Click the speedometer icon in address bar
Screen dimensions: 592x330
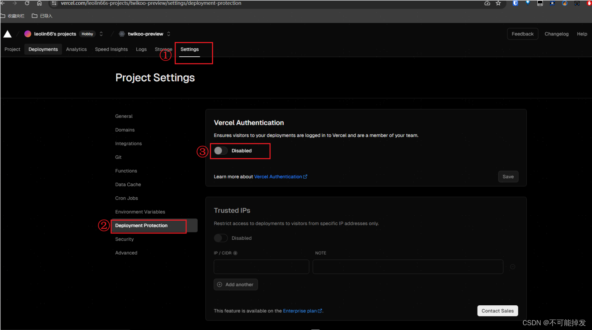(x=487, y=3)
